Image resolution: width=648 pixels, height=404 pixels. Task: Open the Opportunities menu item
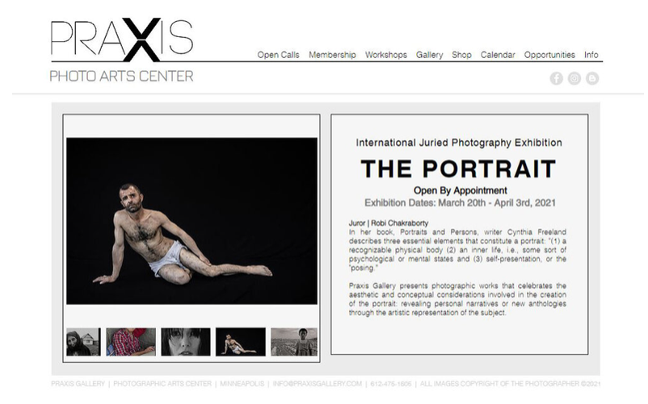point(549,55)
